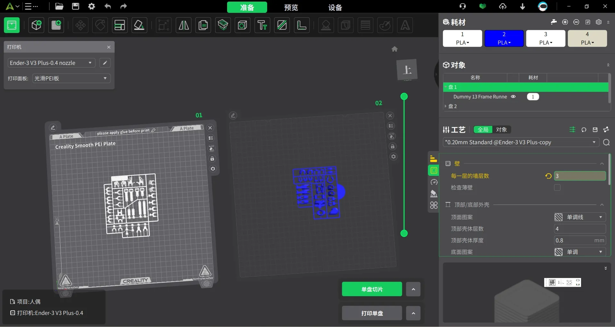The height and width of the screenshot is (327, 615).
Task: Click 打印单盘 print button
Action: (x=372, y=313)
